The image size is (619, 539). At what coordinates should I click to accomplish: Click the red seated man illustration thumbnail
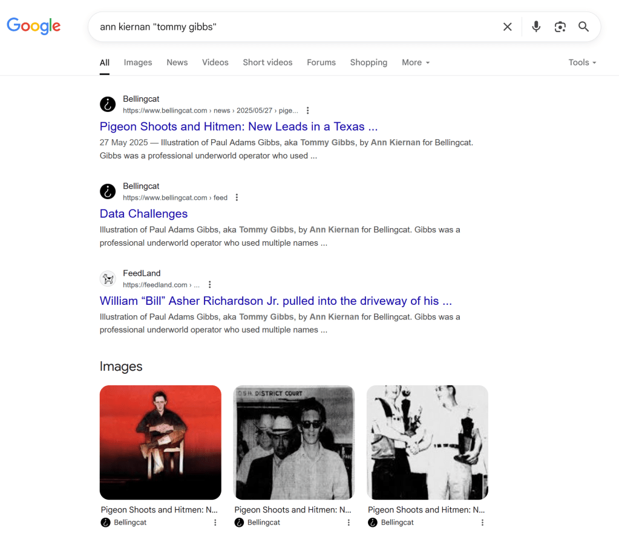[x=160, y=442]
